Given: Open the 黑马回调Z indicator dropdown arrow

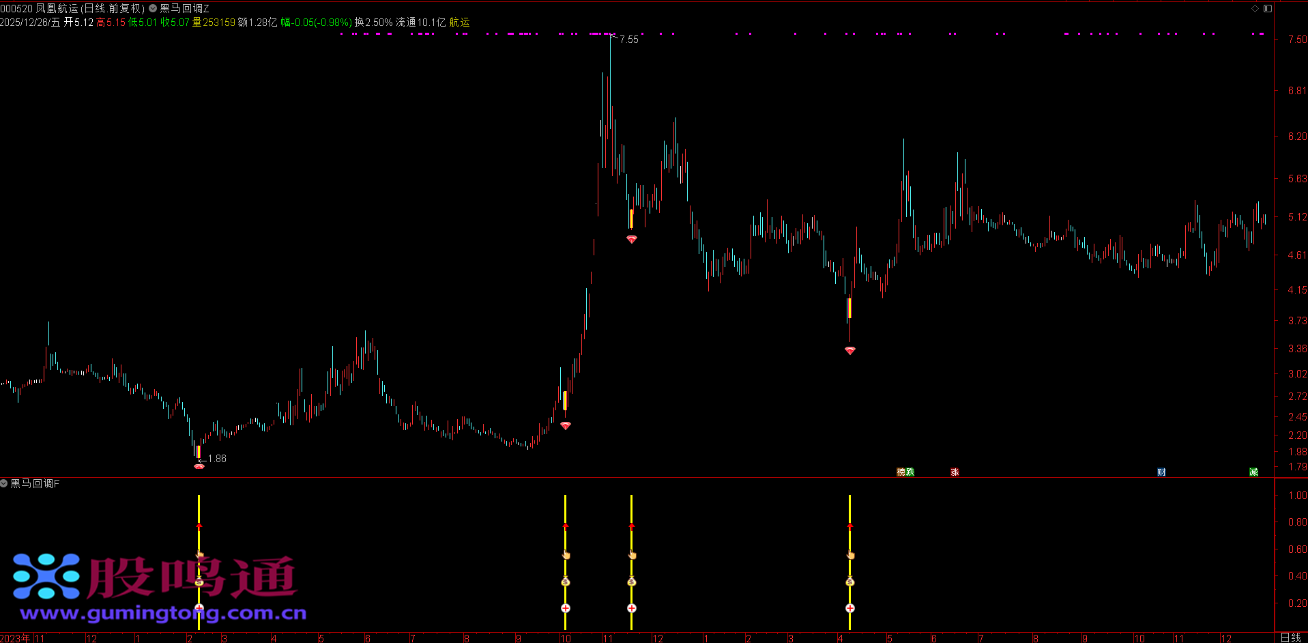Looking at the screenshot, I should pos(153,9).
